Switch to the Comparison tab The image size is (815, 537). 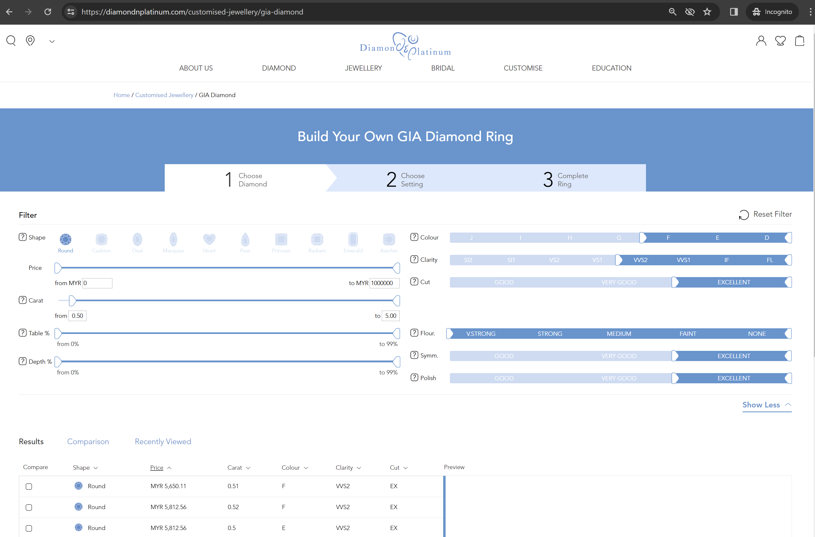(x=88, y=442)
